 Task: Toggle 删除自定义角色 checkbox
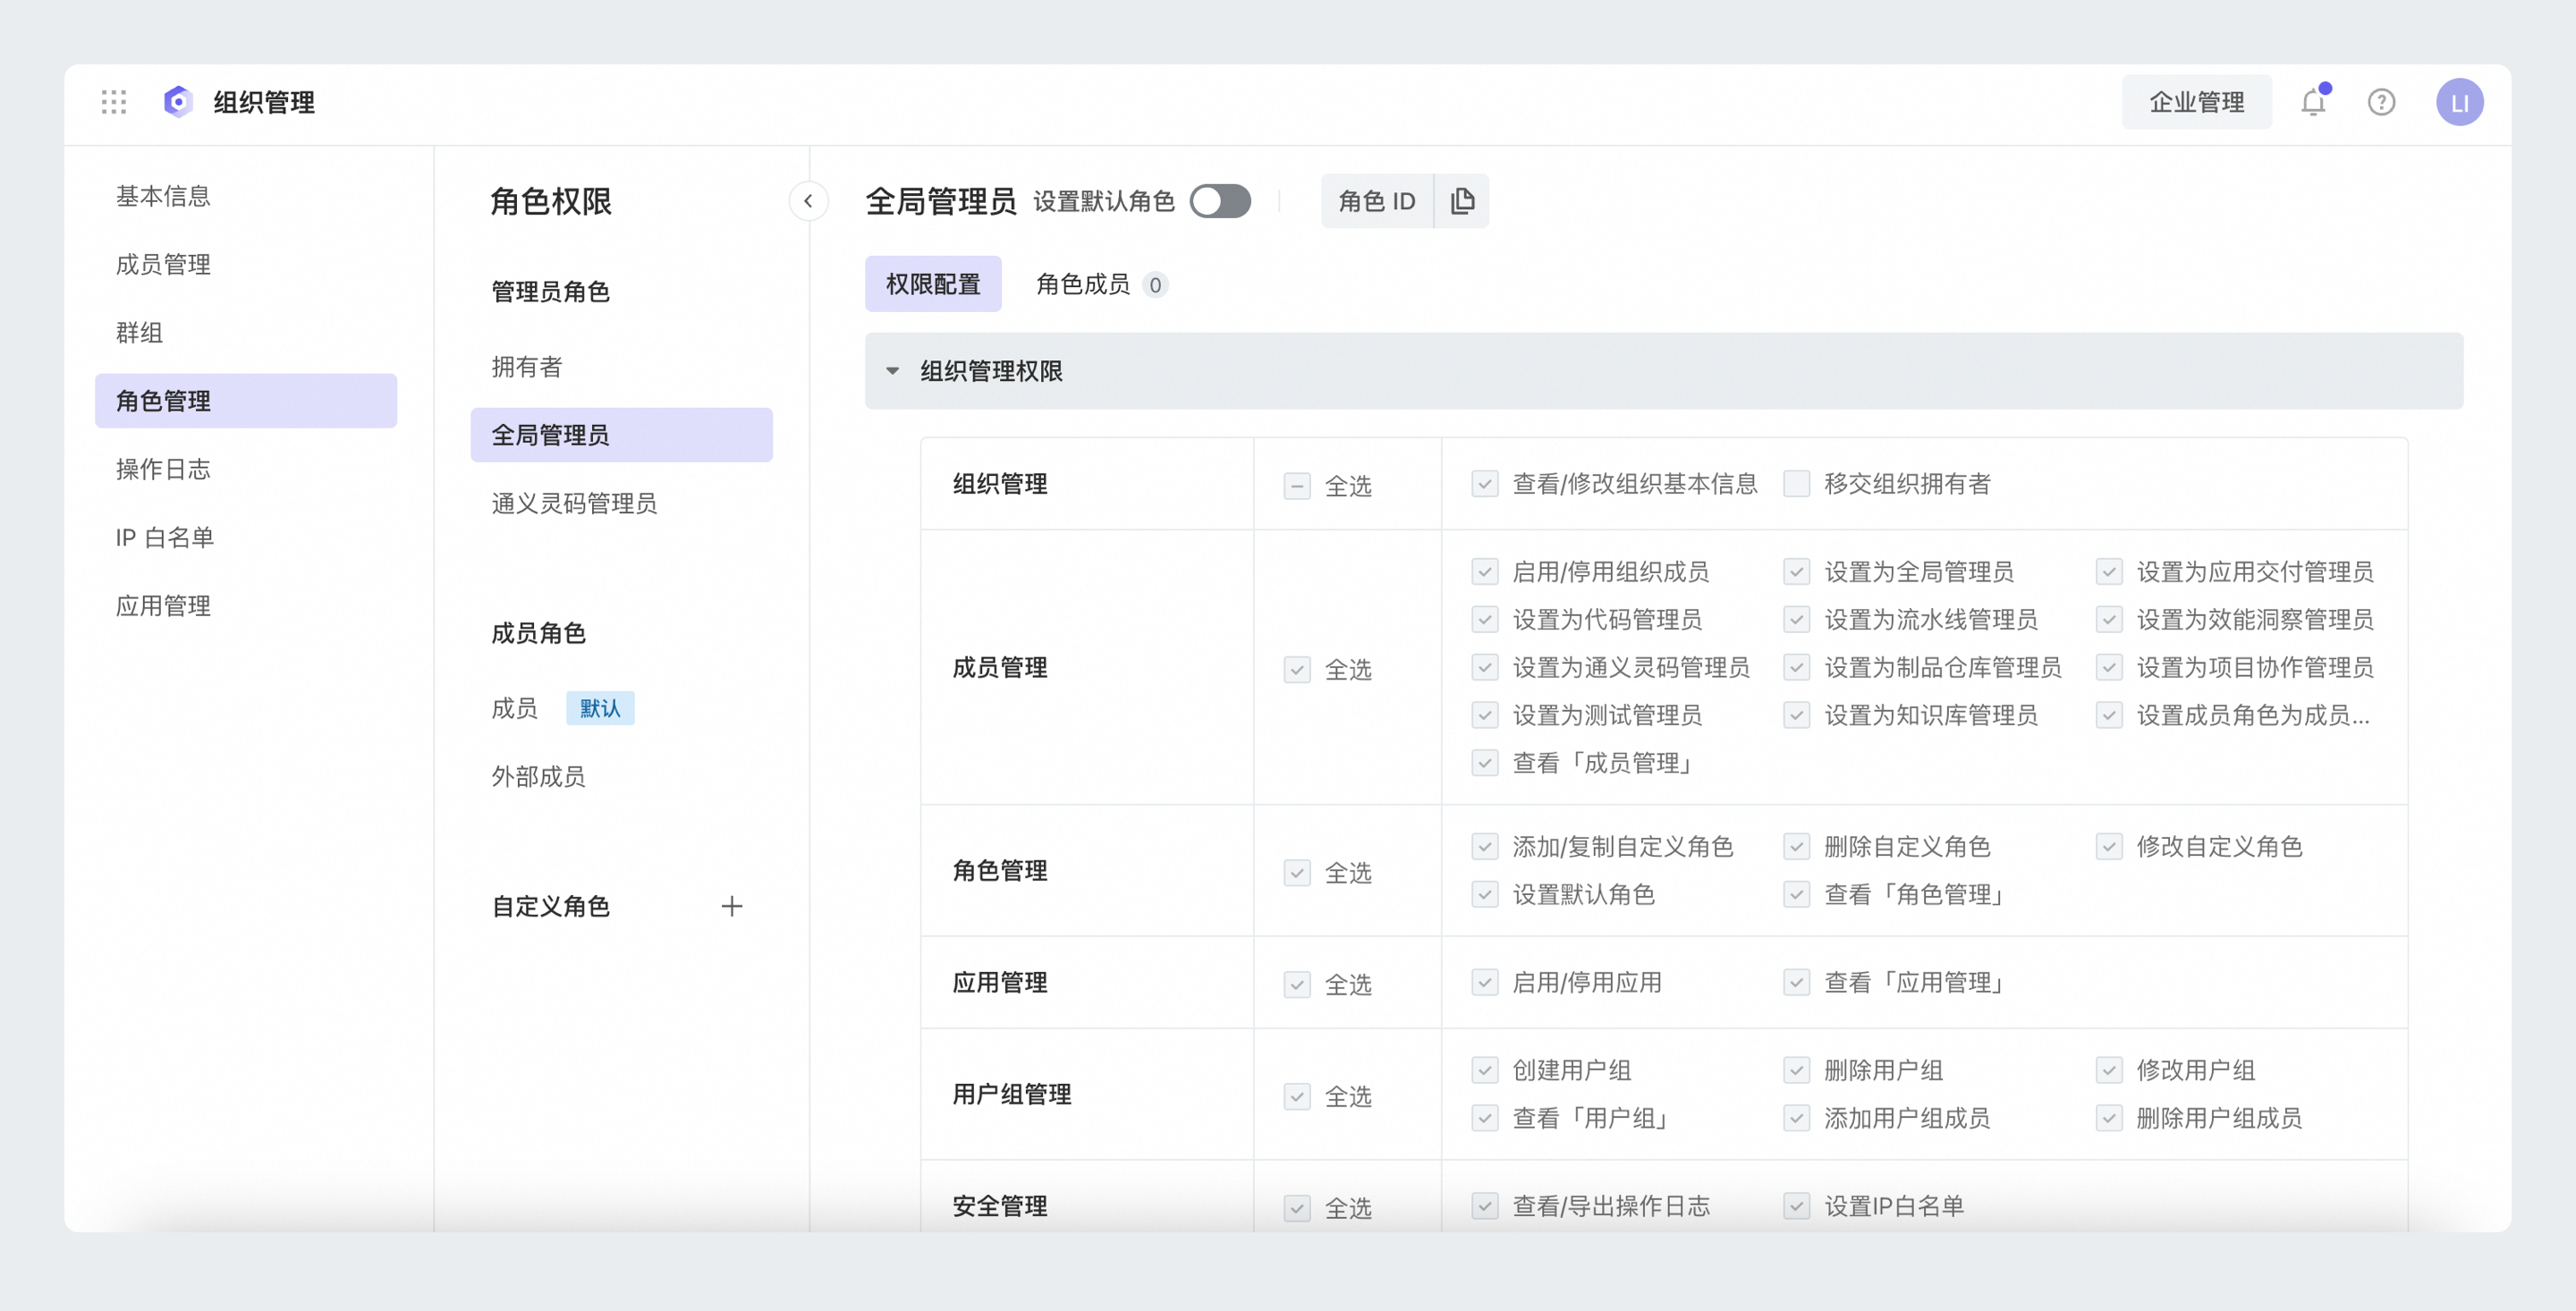(1796, 847)
